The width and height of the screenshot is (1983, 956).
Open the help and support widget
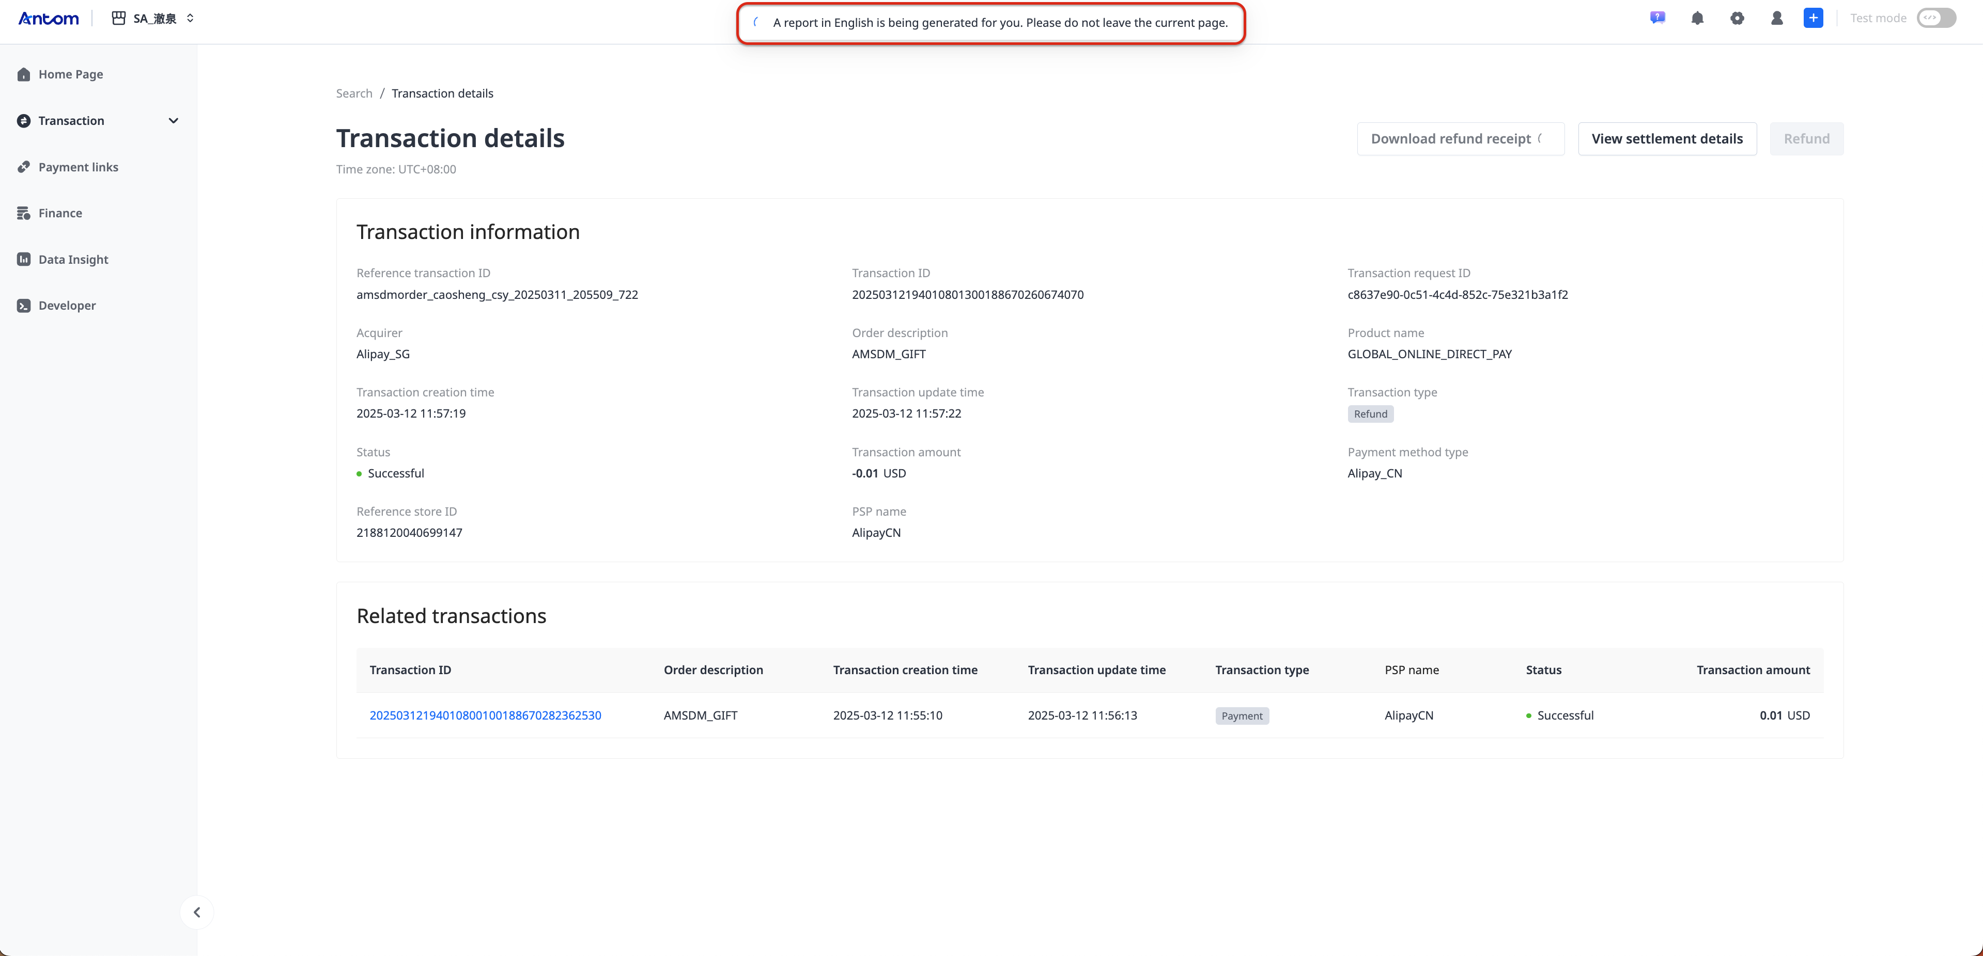coord(1657,18)
